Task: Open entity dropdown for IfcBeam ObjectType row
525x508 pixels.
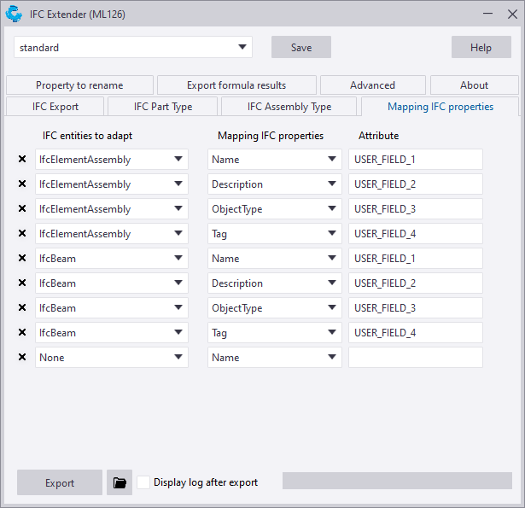Action: click(112, 307)
